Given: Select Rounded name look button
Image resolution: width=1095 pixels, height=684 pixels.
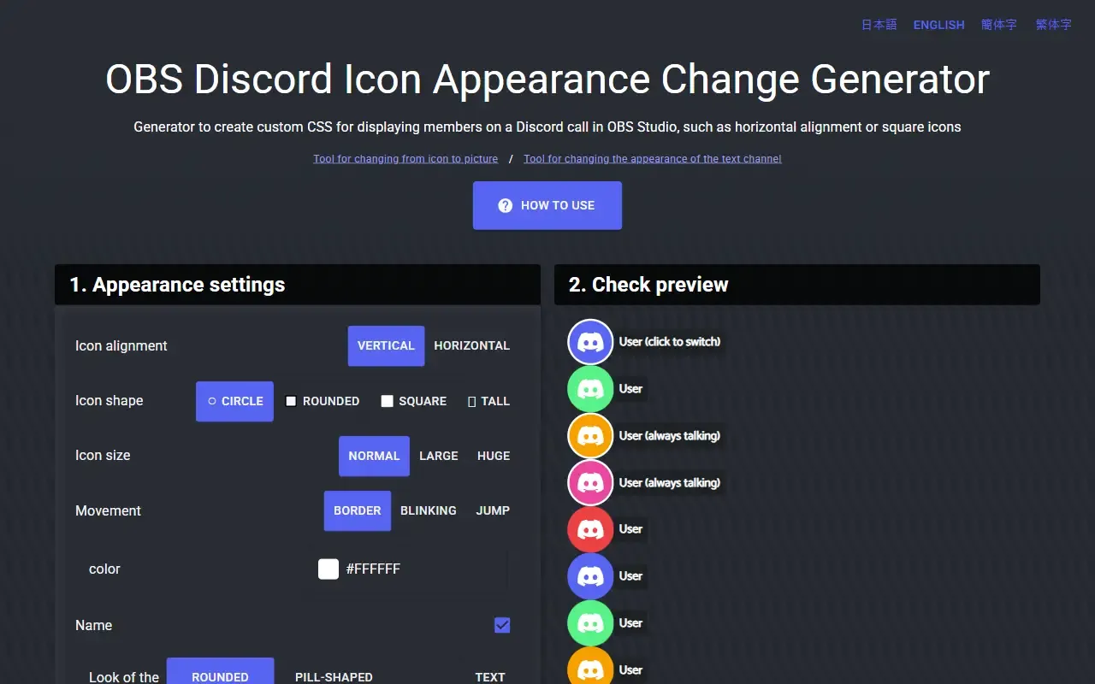Looking at the screenshot, I should coord(220,671).
